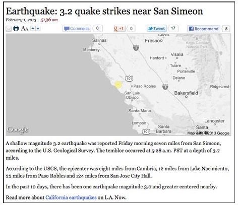Click the comments count bubble
Viewport: 238px width, 205px height.
pos(97,28)
